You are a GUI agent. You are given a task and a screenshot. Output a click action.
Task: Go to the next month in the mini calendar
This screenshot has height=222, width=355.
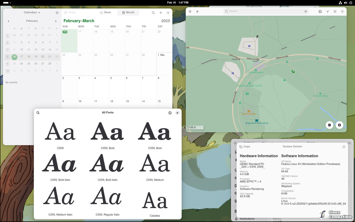pyautogui.click(x=56, y=21)
